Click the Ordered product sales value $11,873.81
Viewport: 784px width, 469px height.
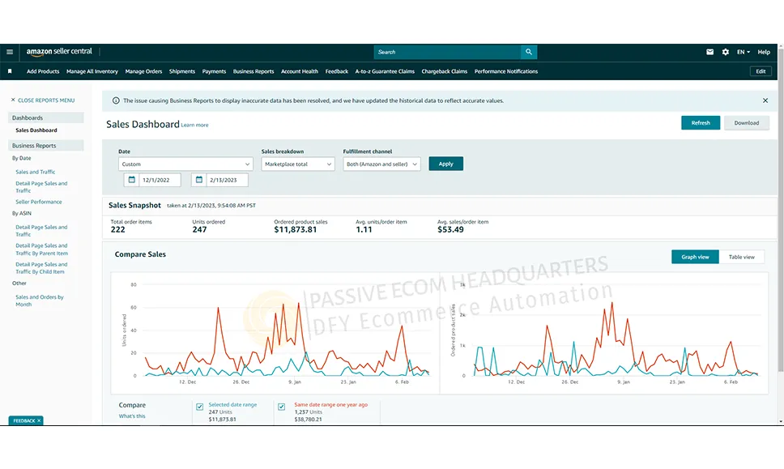point(295,230)
